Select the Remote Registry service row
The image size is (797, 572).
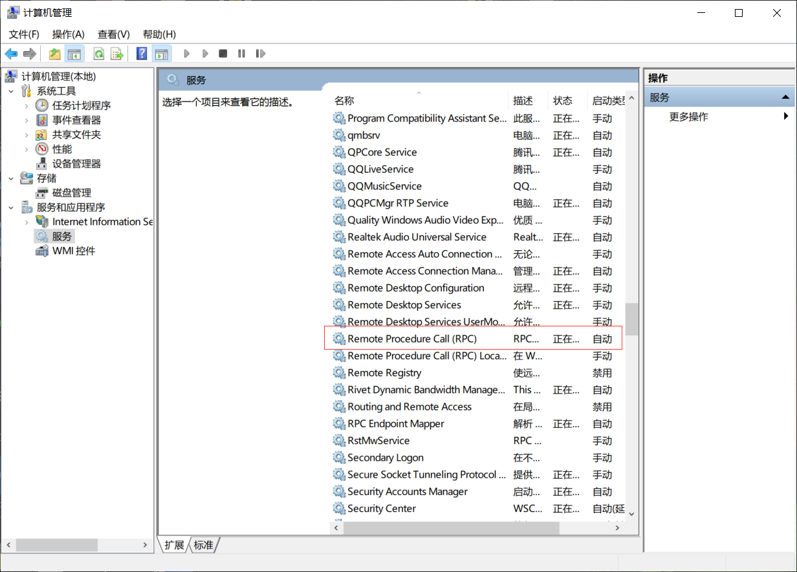384,373
